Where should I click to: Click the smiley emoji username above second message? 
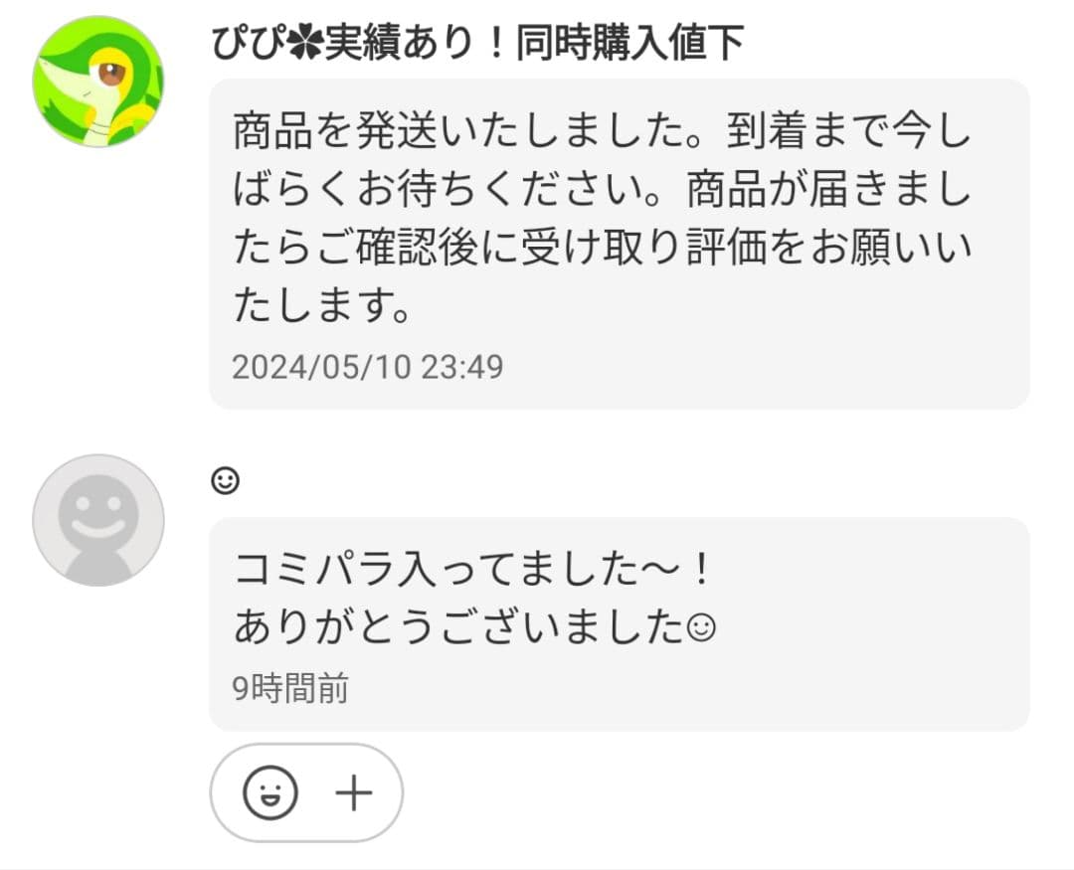(226, 482)
